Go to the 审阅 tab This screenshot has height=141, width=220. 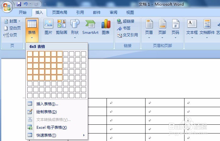tap(113, 13)
